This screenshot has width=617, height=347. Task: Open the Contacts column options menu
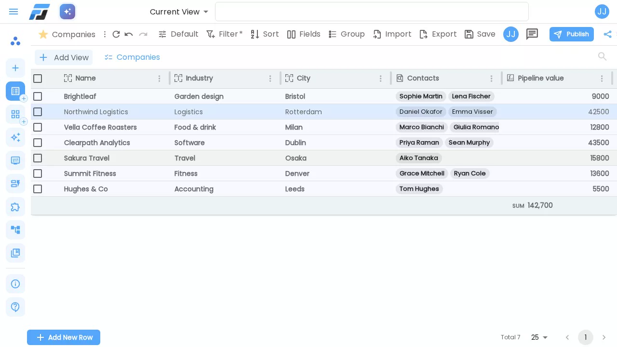pyautogui.click(x=492, y=79)
